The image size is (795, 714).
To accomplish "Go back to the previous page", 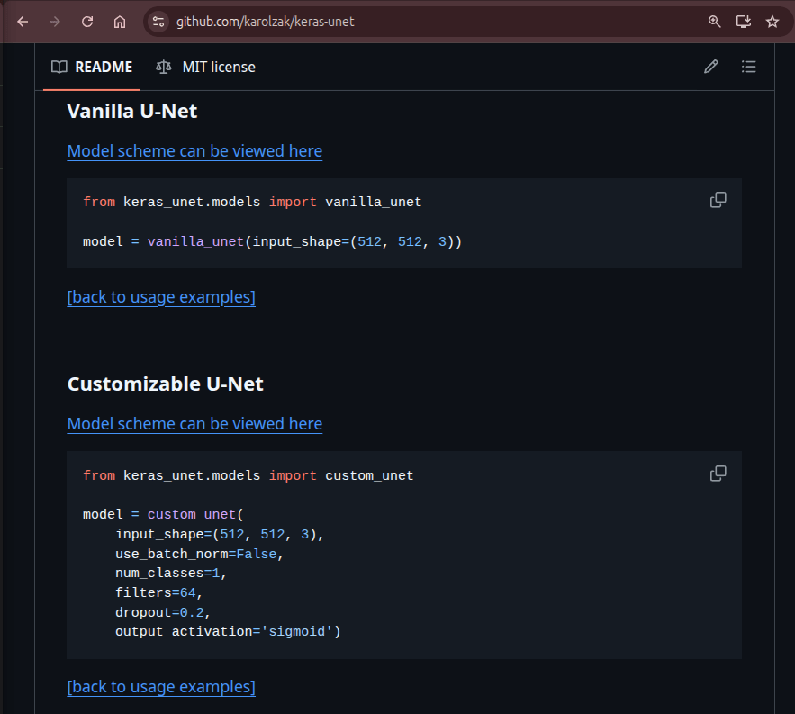I will tap(23, 22).
